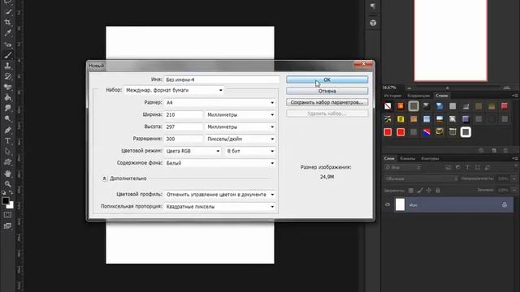Filter layers by type layers icon
Screen dimensions: 520x292
[x=468, y=168]
